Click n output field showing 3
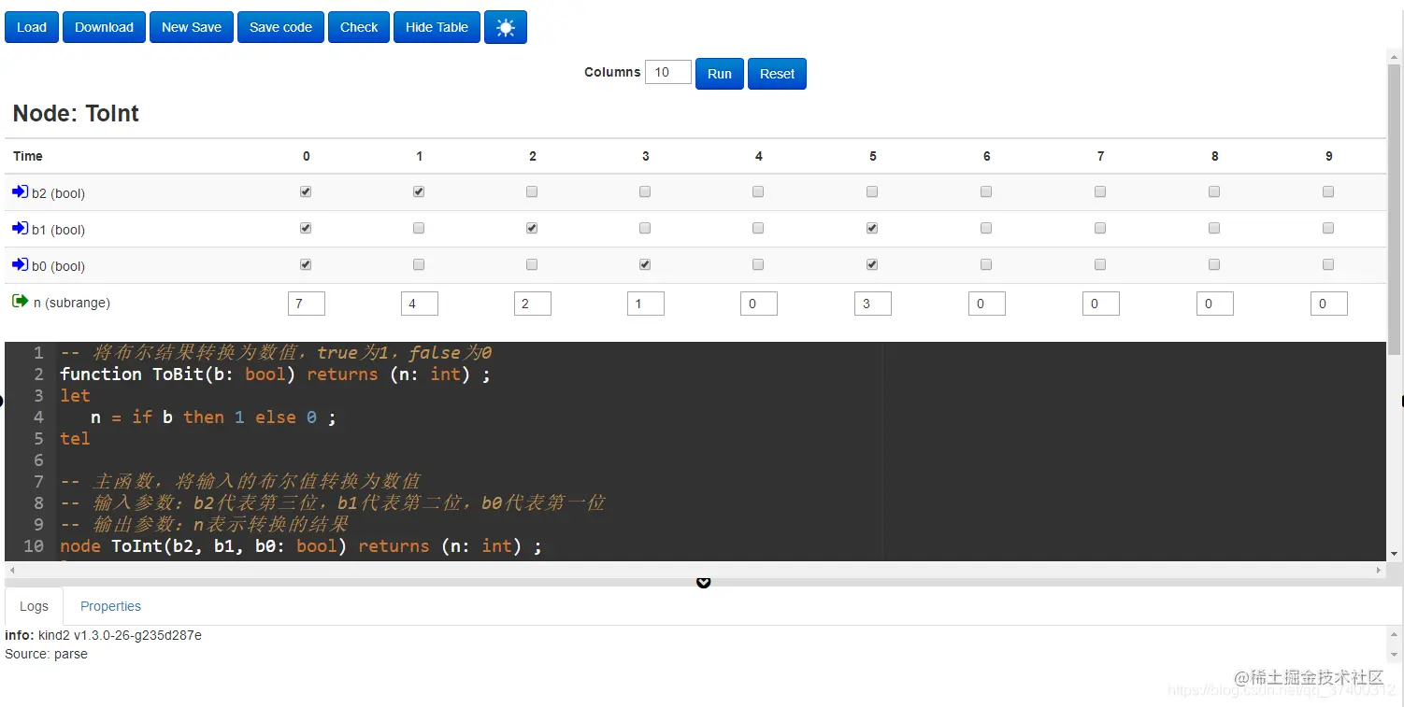Viewport: 1404px width, 707px height. [x=873, y=304]
